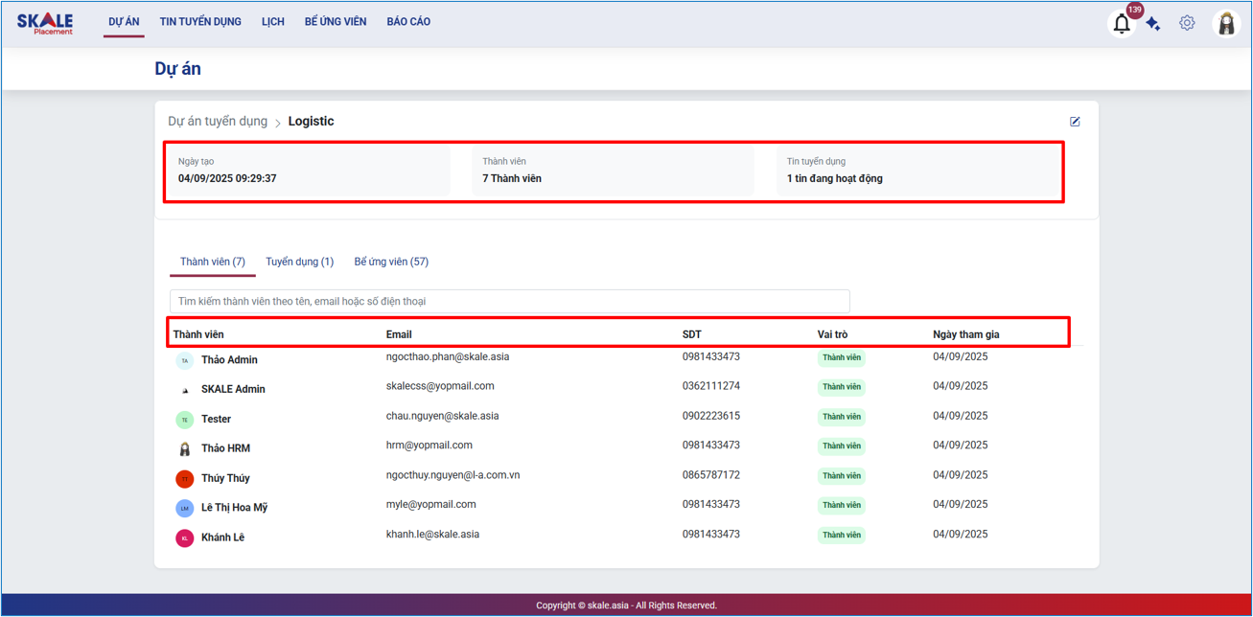This screenshot has width=1253, height=617.
Task: Click Thúy Thúy's red avatar icon
Action: pyautogui.click(x=185, y=479)
